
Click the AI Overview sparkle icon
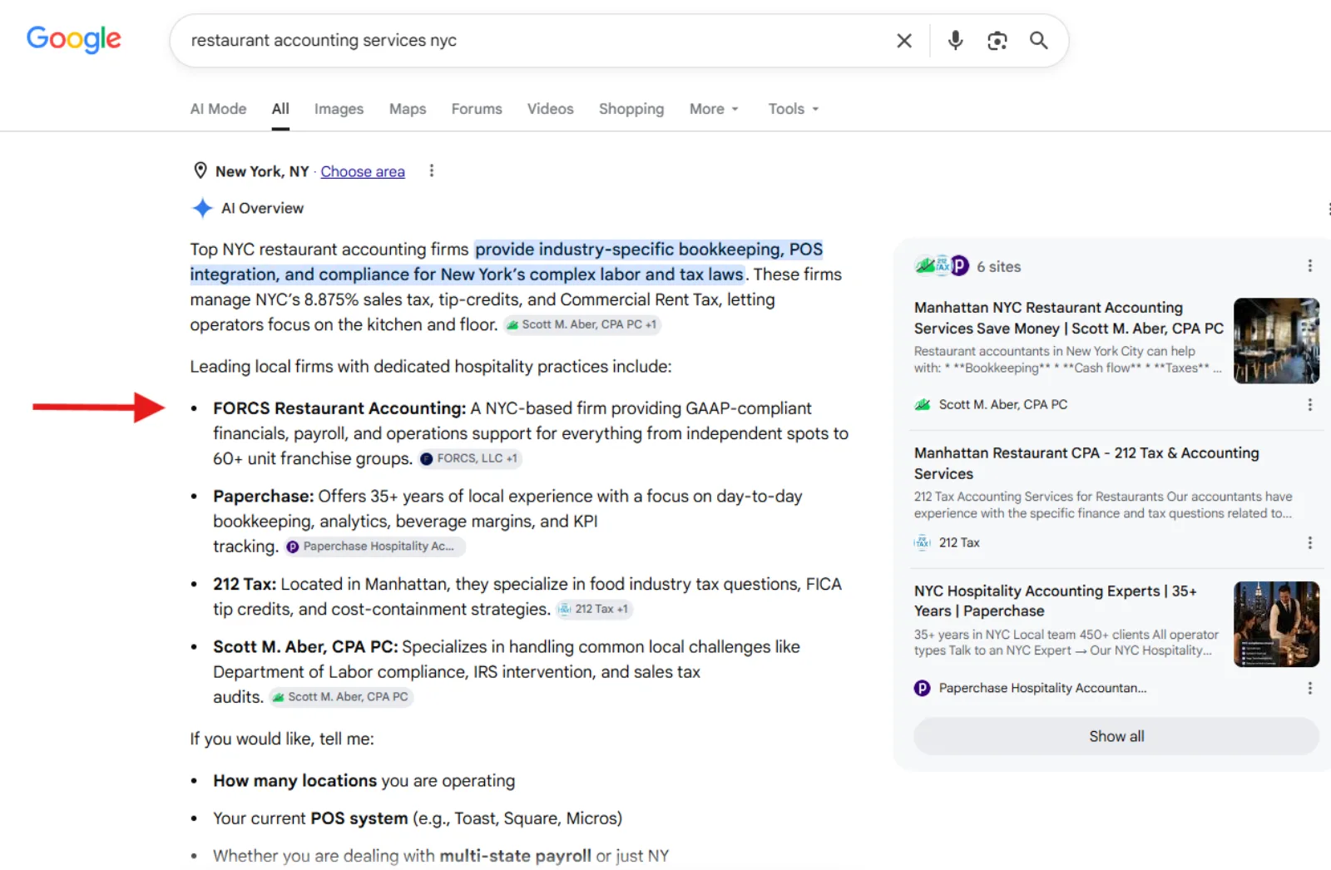click(x=202, y=208)
